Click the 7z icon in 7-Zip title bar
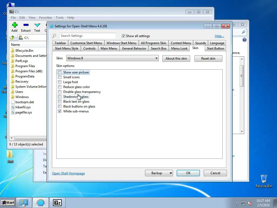Image resolution: width=277 pixels, height=208 pixels. [12, 12]
